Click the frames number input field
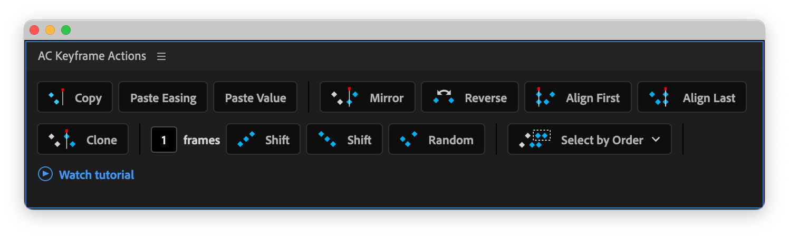Image resolution: width=789 pixels, height=238 pixels. tap(164, 140)
